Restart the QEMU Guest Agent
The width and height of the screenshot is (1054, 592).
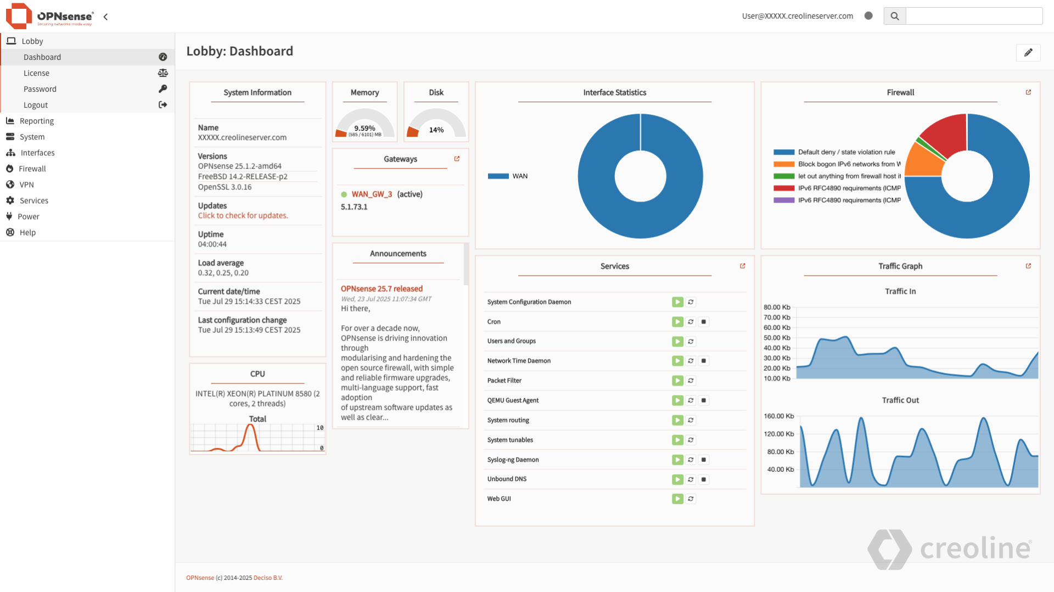pyautogui.click(x=691, y=400)
